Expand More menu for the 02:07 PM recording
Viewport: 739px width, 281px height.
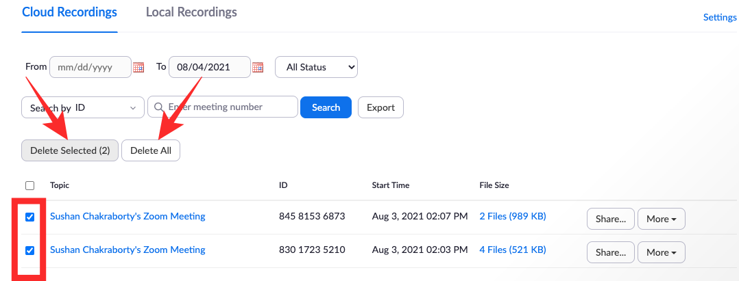(661, 219)
